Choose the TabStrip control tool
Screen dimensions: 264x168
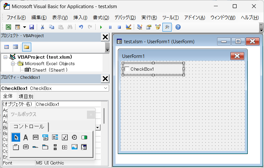35,147
